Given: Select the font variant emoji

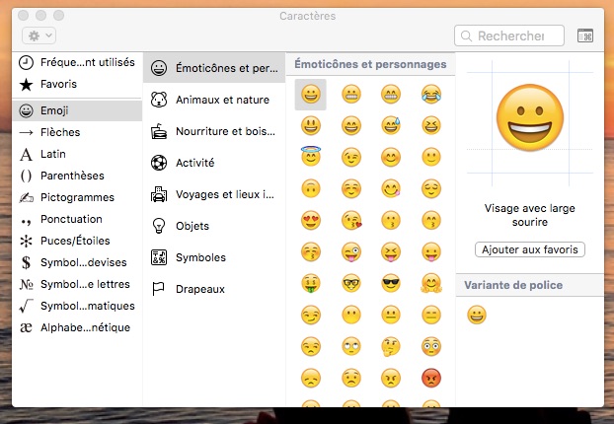Looking at the screenshot, I should pyautogui.click(x=477, y=315).
